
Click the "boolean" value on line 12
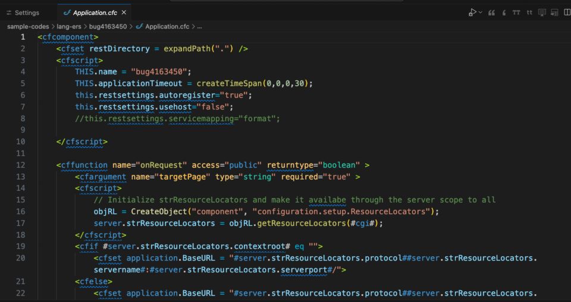coord(339,165)
